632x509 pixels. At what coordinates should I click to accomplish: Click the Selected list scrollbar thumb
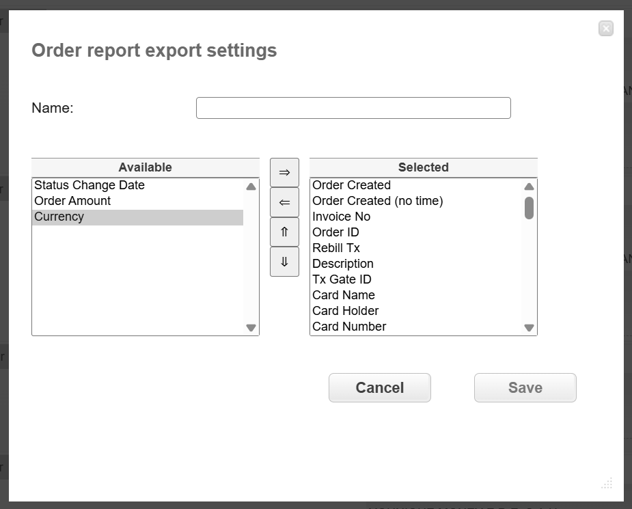tap(529, 208)
